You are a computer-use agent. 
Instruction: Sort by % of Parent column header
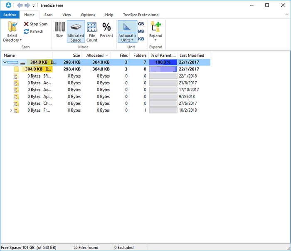(163, 55)
